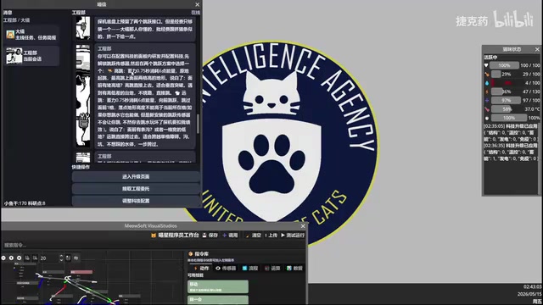Click 调用 with plus icon in toolbar

[x=230, y=236]
